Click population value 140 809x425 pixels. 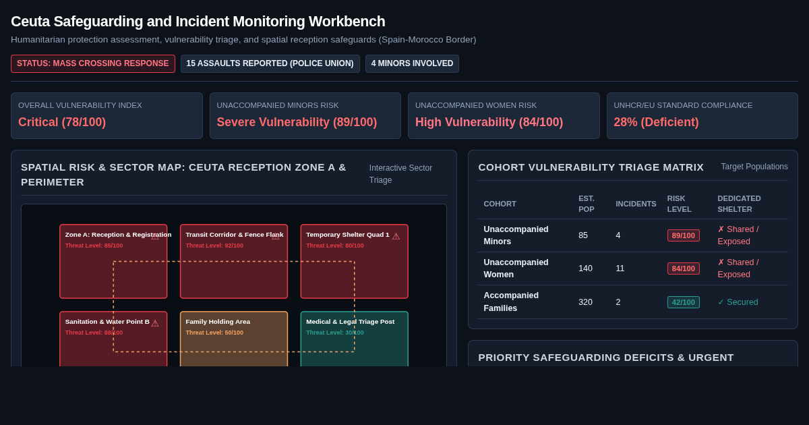click(x=585, y=268)
